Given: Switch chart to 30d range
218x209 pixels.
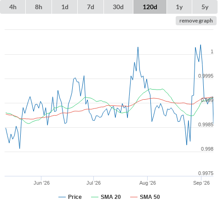Looking at the screenshot, I should coord(118,7).
